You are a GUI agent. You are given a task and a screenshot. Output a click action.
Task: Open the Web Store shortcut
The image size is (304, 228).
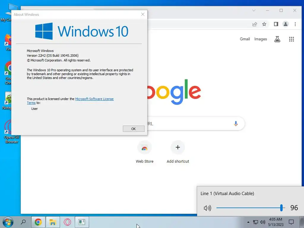pos(145,152)
